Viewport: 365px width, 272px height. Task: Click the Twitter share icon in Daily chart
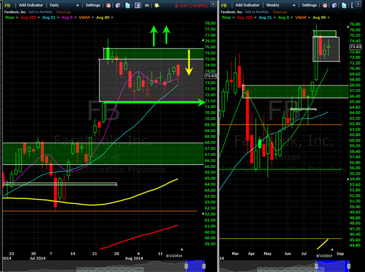128,5
